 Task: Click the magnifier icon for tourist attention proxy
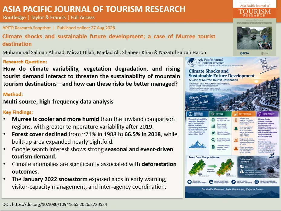213,140
